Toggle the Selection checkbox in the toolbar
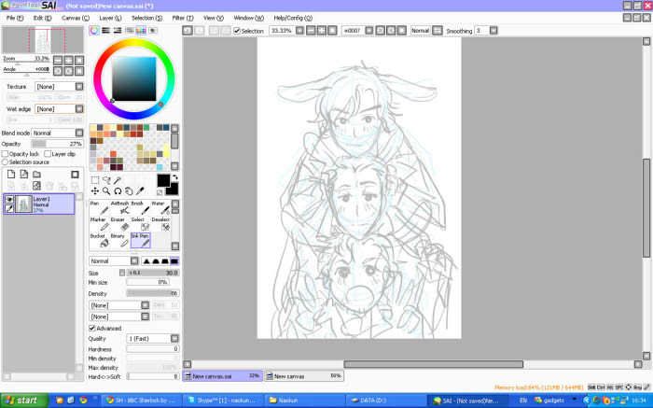This screenshot has height=408, width=653. tap(237, 31)
